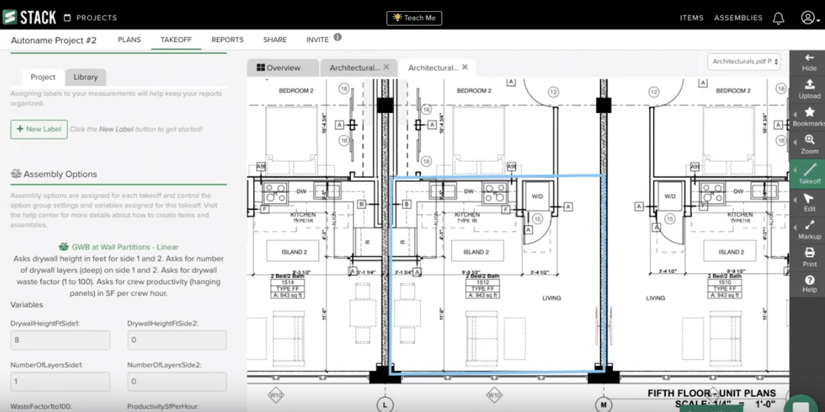The image size is (825, 412).
Task: Click the info icon beside INVITE
Action: 337,37
